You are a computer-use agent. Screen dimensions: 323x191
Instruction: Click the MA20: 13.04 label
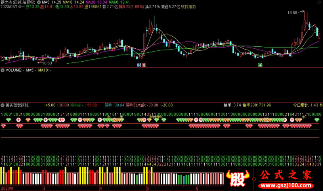click(x=96, y=2)
